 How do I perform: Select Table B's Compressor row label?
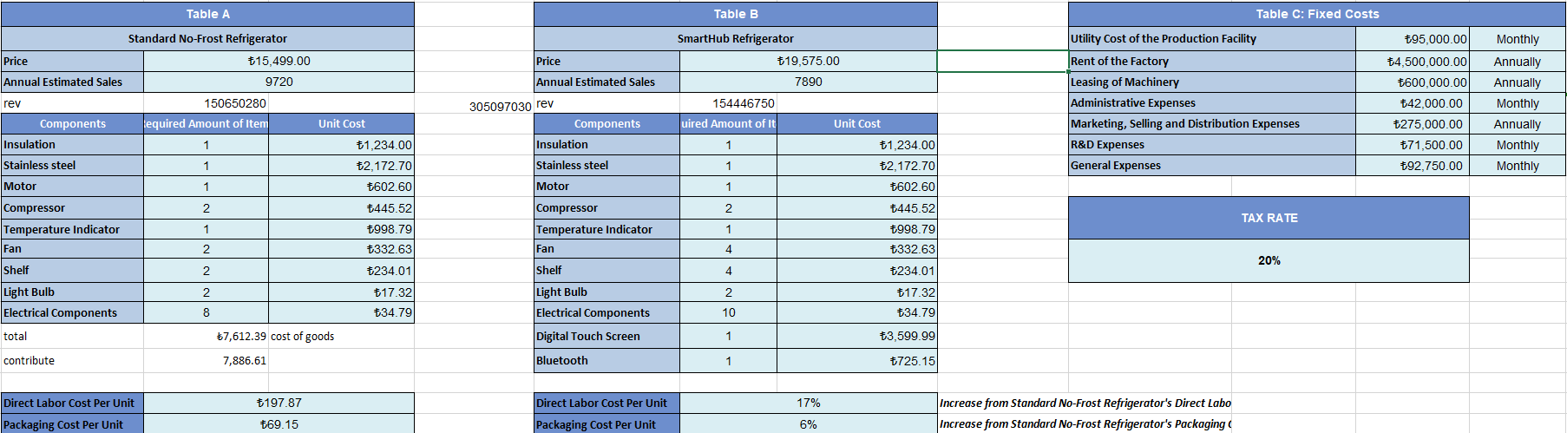606,208
